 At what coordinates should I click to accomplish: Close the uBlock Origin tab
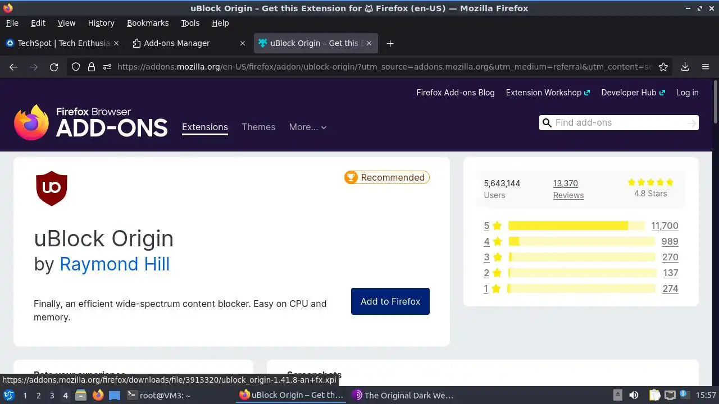pos(369,43)
